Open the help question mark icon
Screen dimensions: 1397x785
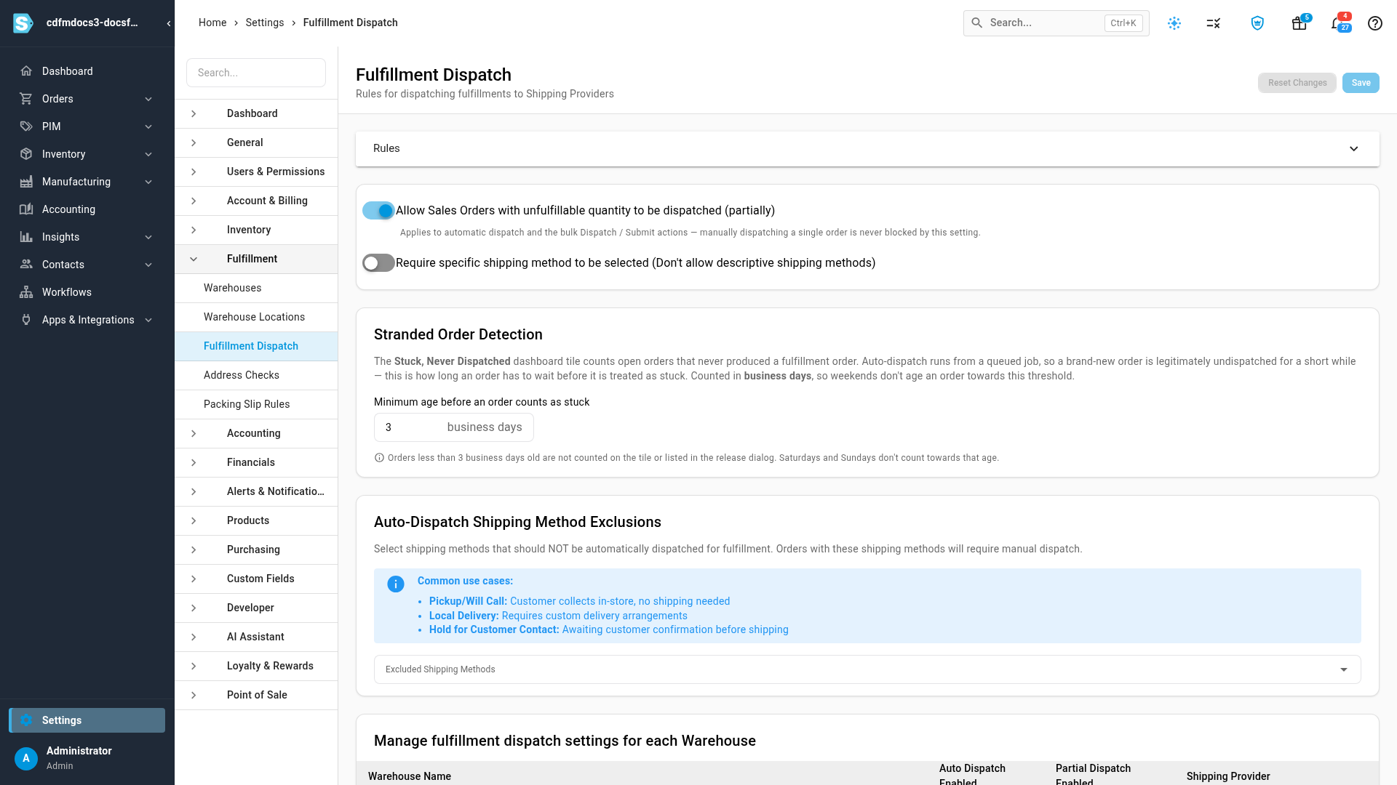[1375, 23]
